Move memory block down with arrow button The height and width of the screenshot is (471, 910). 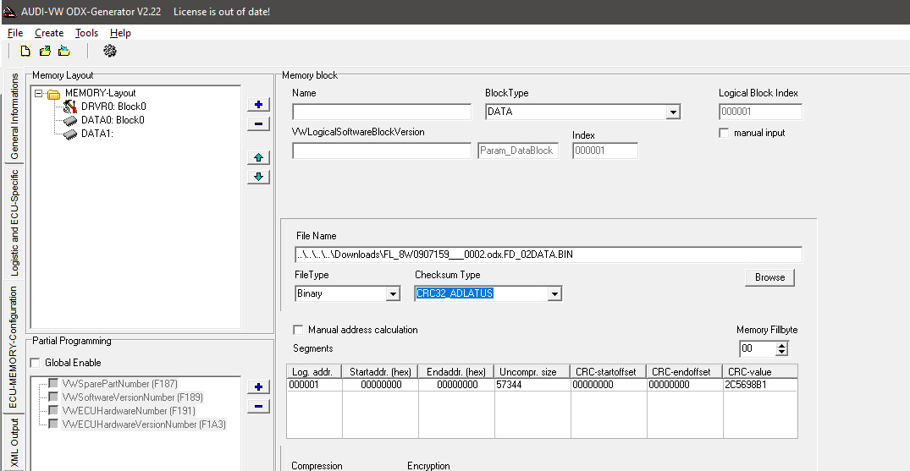tap(258, 177)
